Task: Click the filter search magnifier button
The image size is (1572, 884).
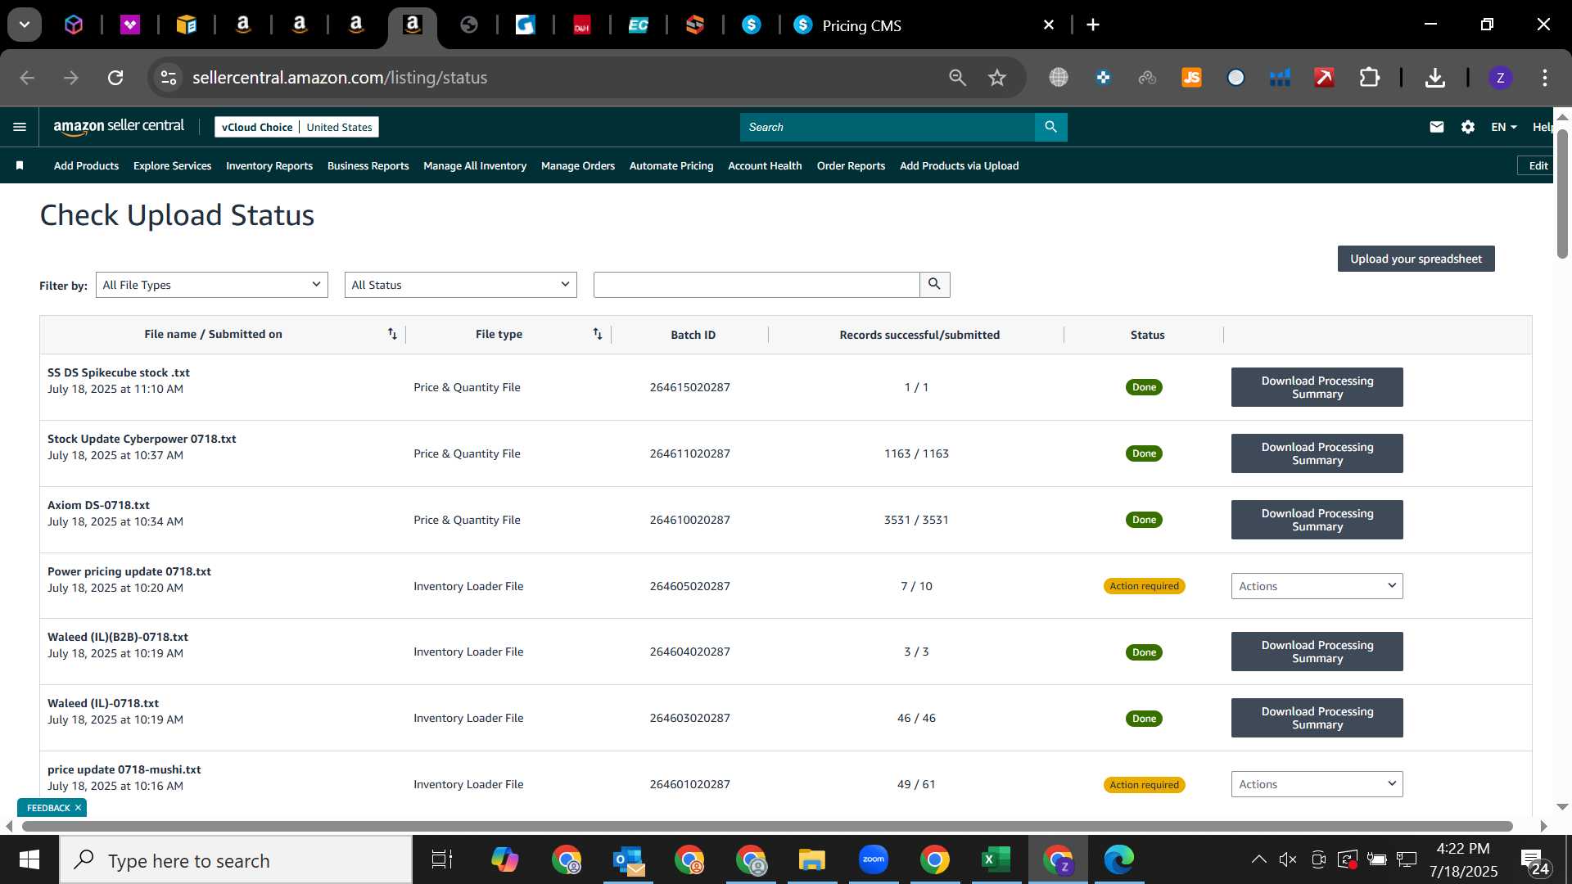Action: coord(934,284)
